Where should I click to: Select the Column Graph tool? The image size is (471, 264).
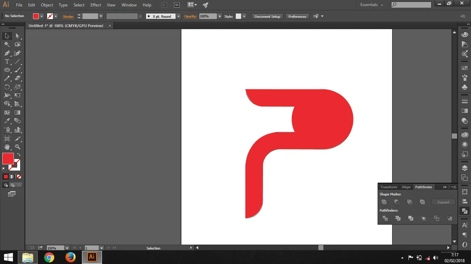[x=17, y=130]
